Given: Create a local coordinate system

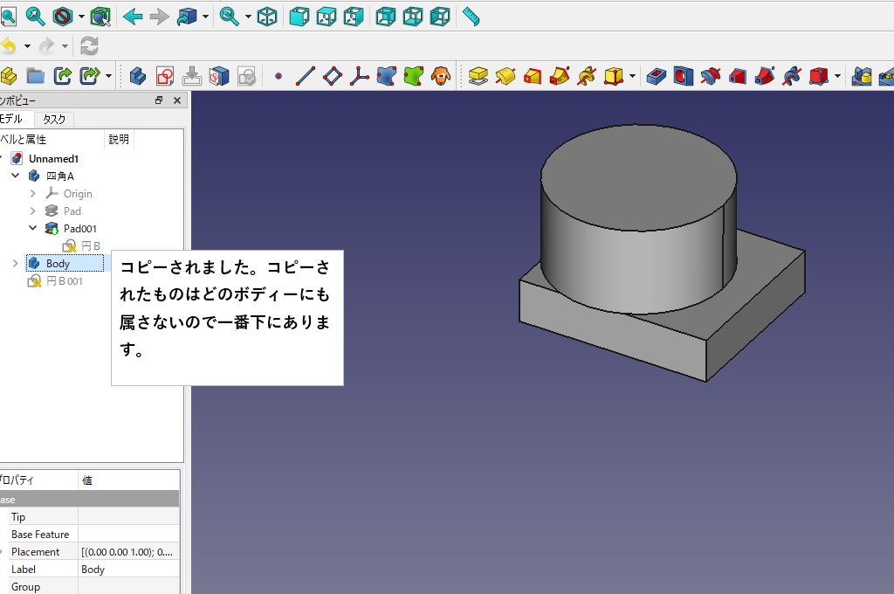Looking at the screenshot, I should (360, 75).
